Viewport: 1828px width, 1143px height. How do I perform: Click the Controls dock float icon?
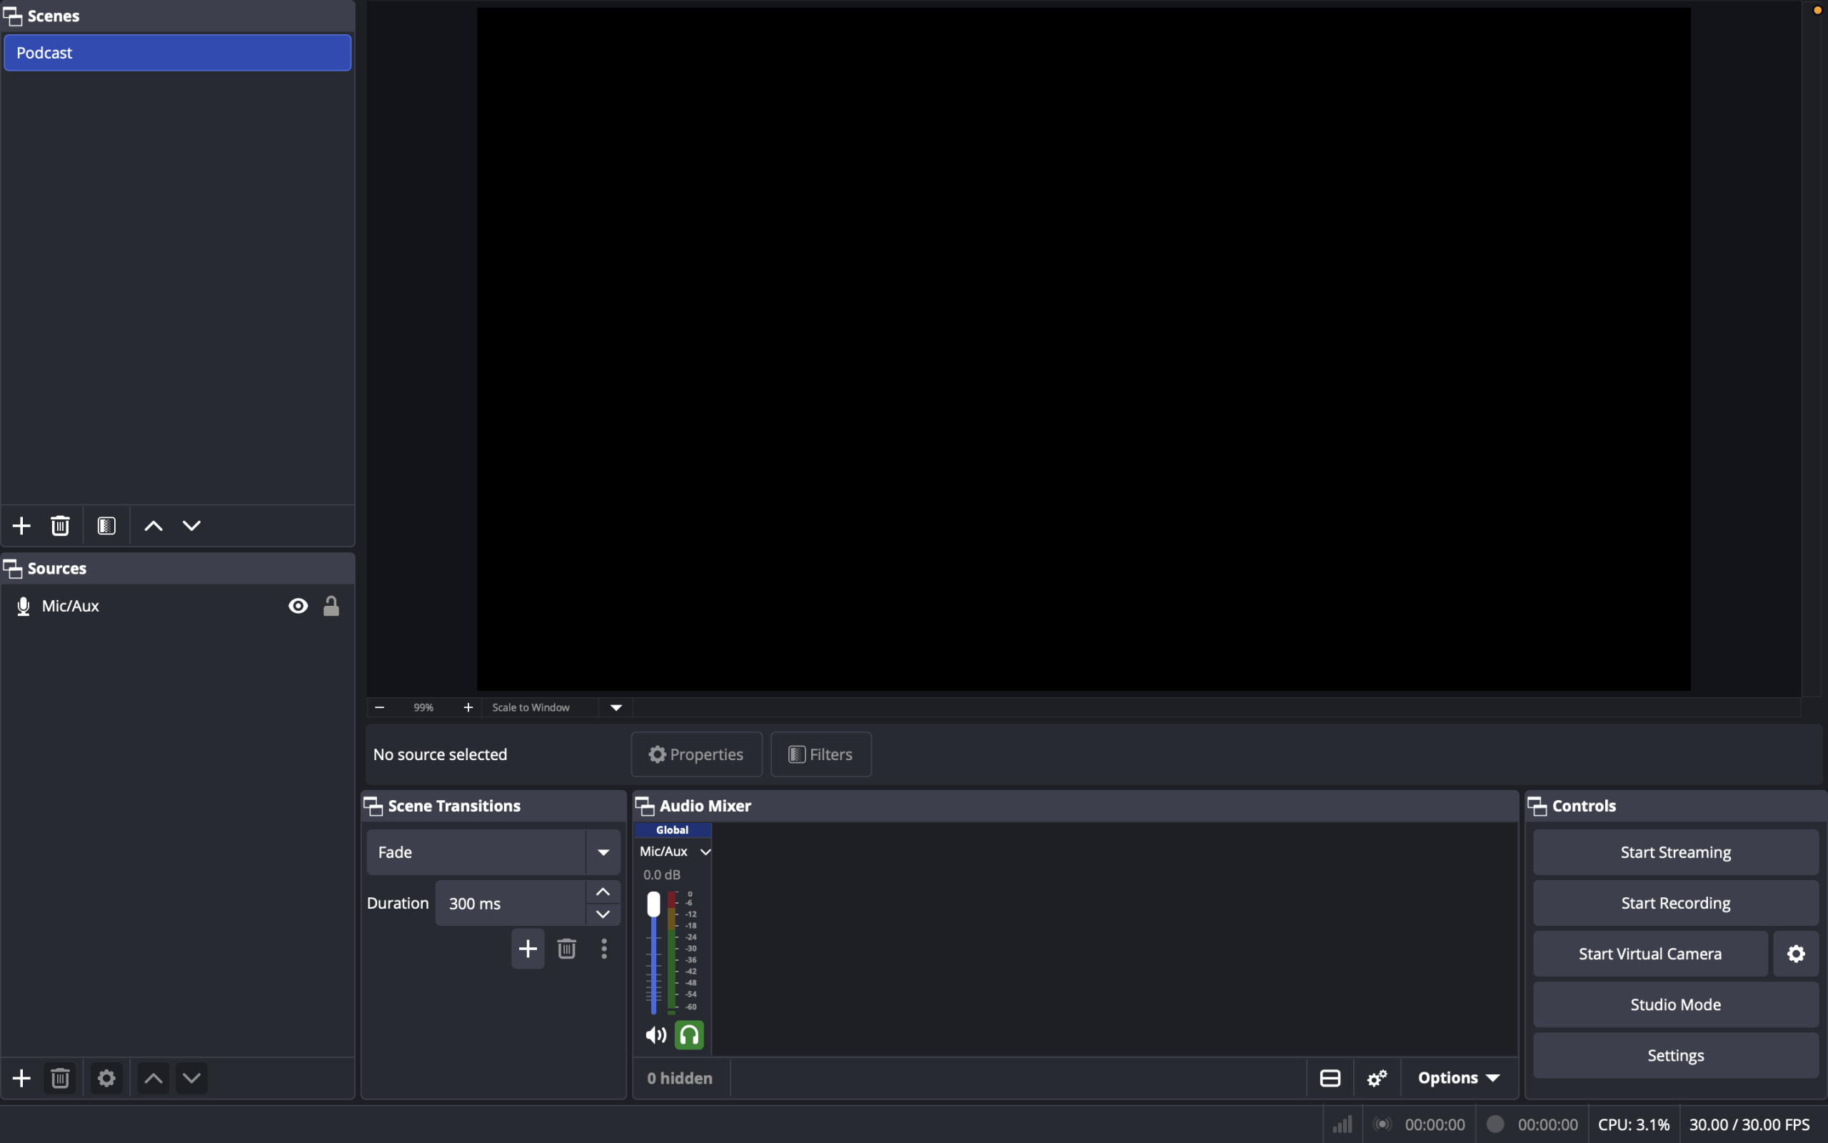(1537, 806)
